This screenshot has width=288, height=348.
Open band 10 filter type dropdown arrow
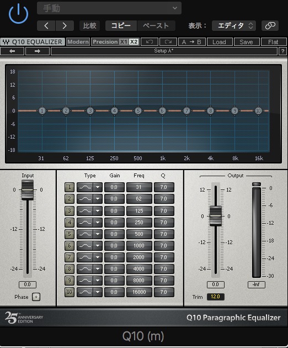(98, 292)
